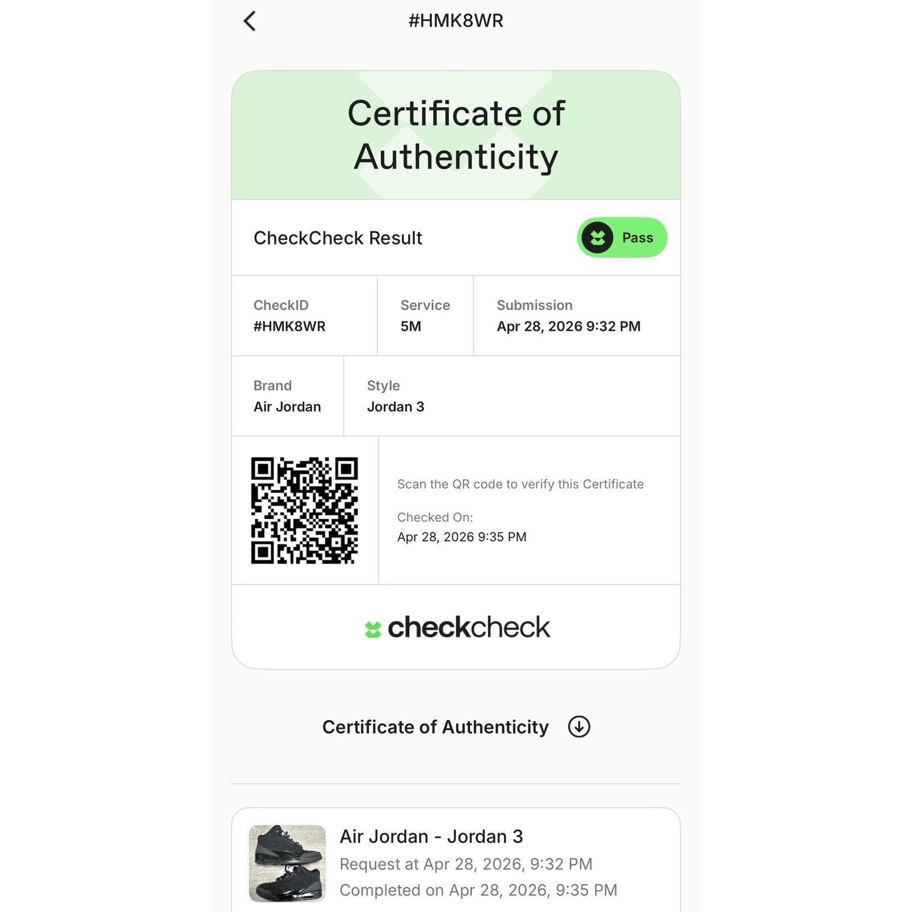Select the CheckCheck Result label

(337, 238)
